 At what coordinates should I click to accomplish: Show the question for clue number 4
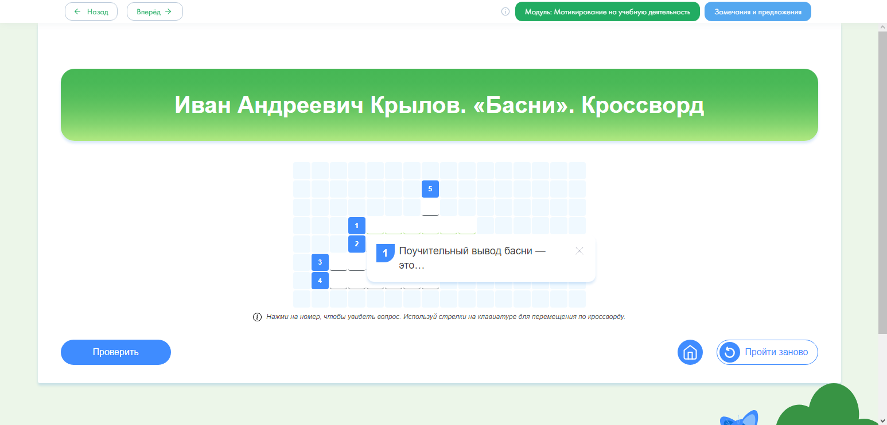point(320,281)
